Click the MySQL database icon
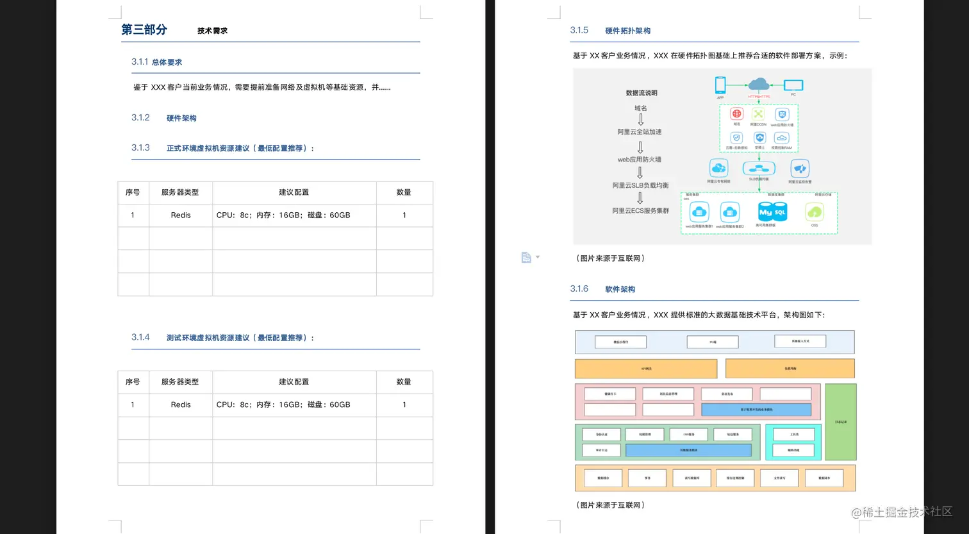 772,212
